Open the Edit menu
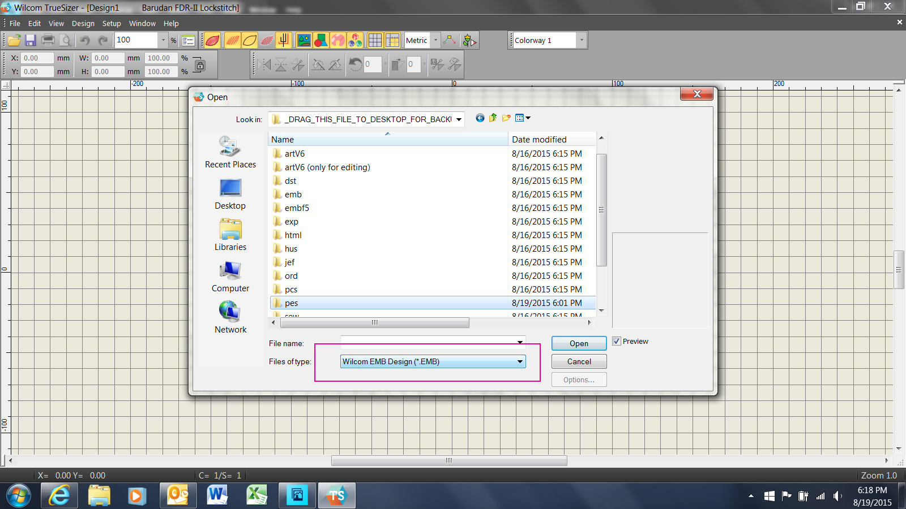 35,23
